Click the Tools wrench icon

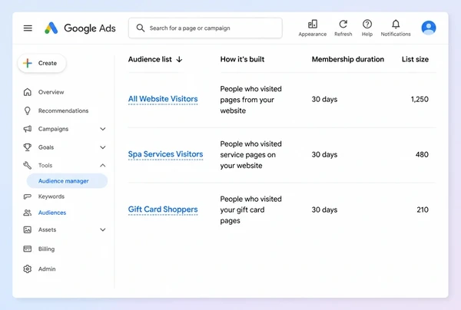(x=28, y=165)
